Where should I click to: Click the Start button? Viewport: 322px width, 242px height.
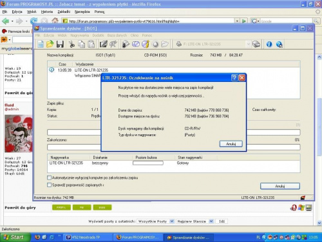15,237
